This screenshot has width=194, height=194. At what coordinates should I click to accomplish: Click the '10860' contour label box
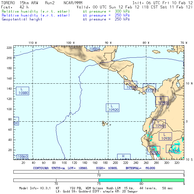pos(22,157)
